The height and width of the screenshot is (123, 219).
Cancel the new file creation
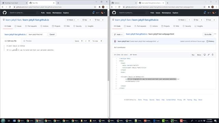(x=52, y=34)
